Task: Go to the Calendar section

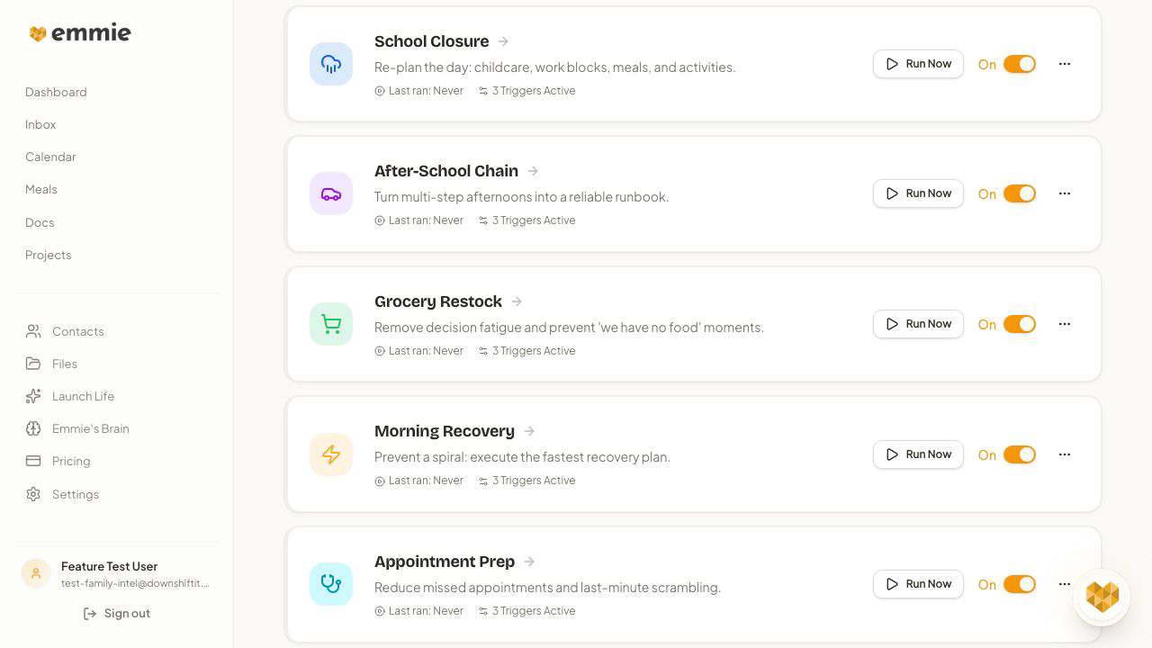Action: click(x=50, y=157)
